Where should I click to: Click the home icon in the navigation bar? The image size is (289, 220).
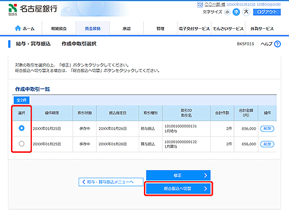(x=18, y=28)
